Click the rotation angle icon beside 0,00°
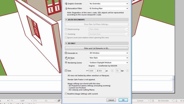The height and width of the screenshot is (104, 184). point(12,101)
